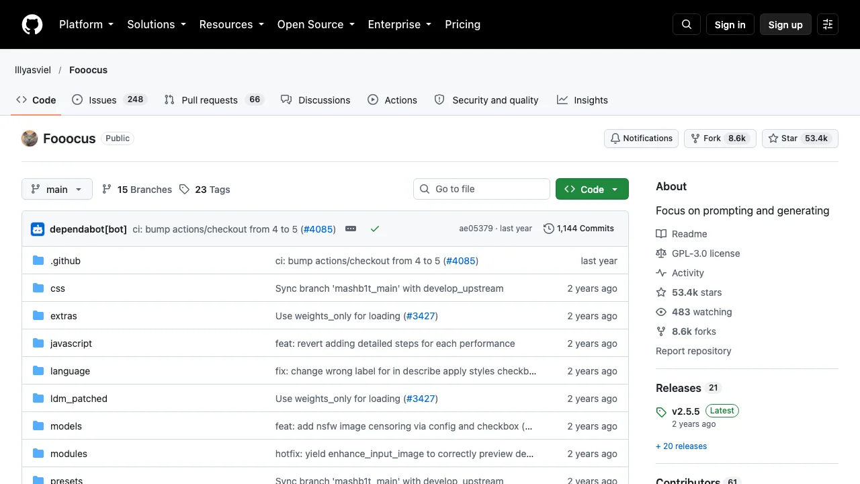This screenshot has height=484, width=860.
Task: Click the green check status icon
Action: pyautogui.click(x=375, y=229)
